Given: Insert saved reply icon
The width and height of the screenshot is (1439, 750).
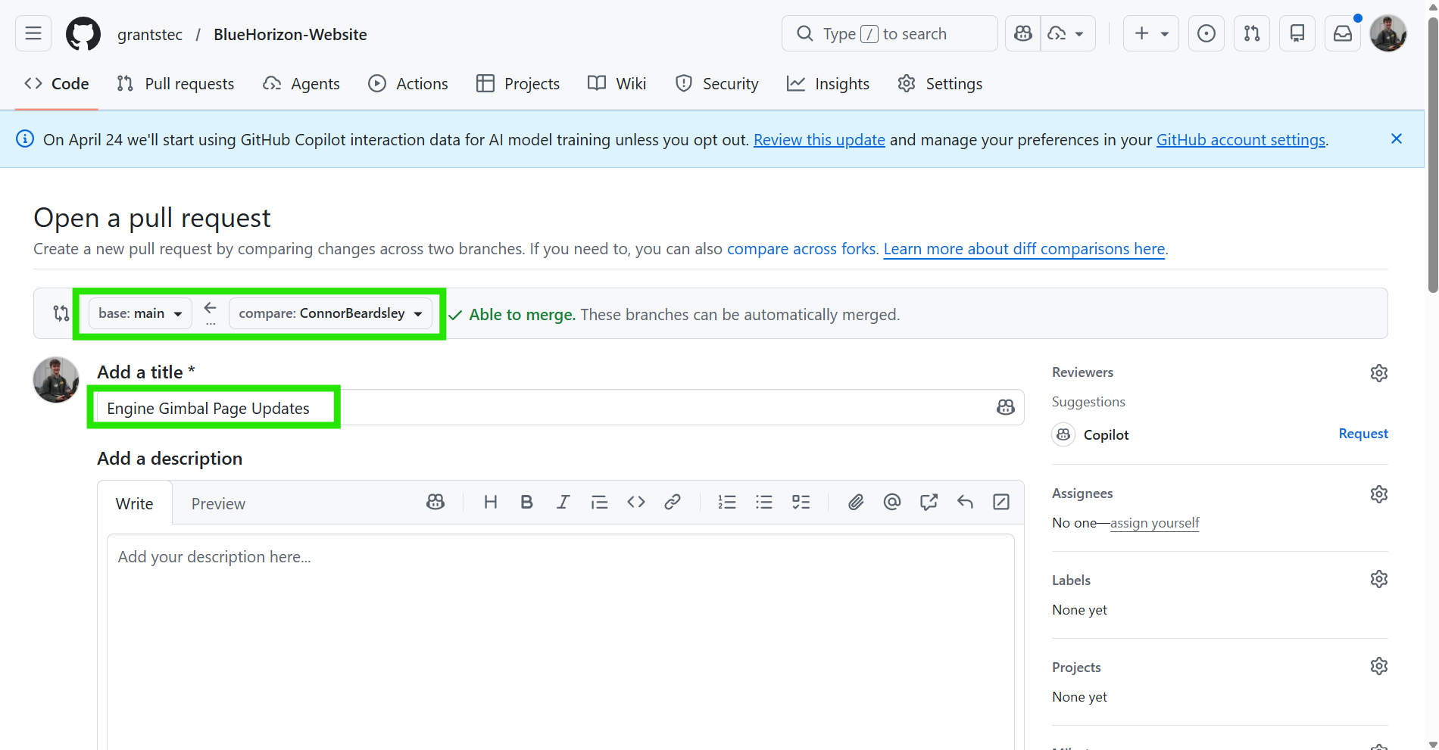Looking at the screenshot, I should tap(965, 502).
